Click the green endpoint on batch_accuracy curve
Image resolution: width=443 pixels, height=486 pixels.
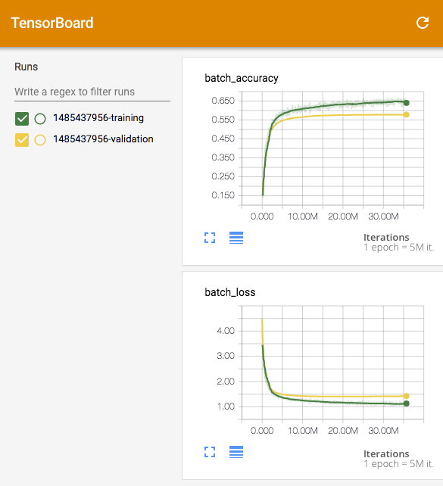tap(407, 103)
